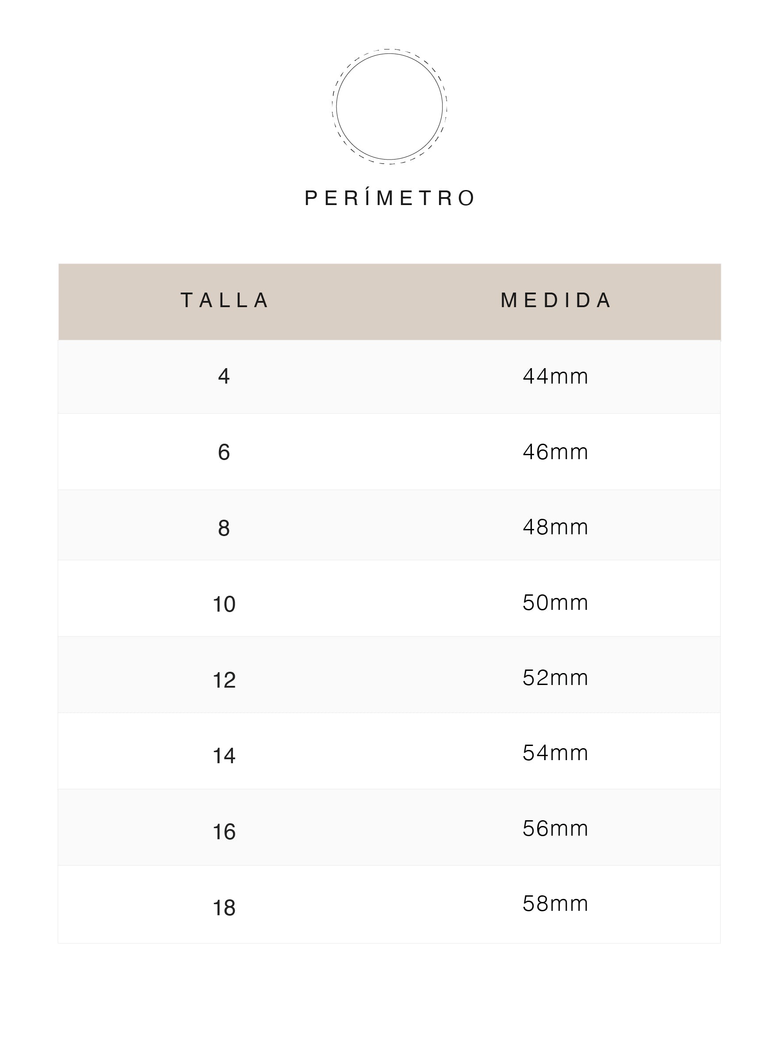Select the TALLA column header

click(x=225, y=300)
